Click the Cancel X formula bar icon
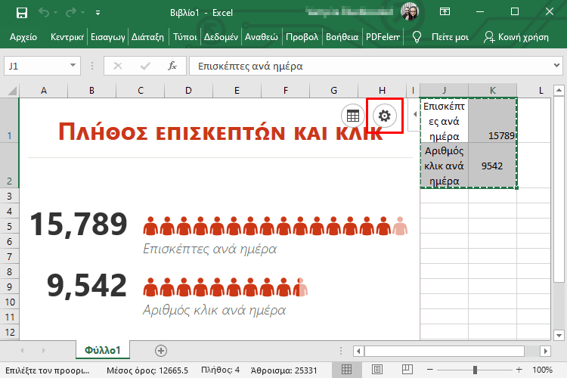This screenshot has height=378, width=567. tap(118, 66)
